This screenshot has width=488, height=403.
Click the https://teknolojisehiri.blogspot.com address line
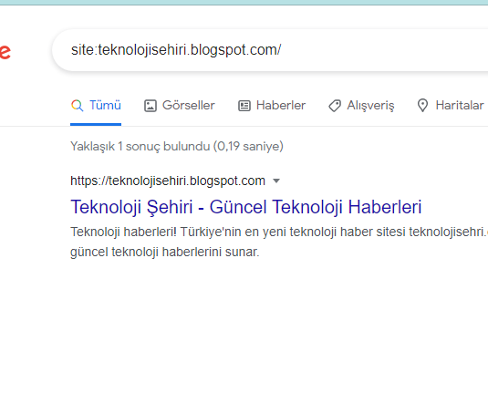[168, 181]
